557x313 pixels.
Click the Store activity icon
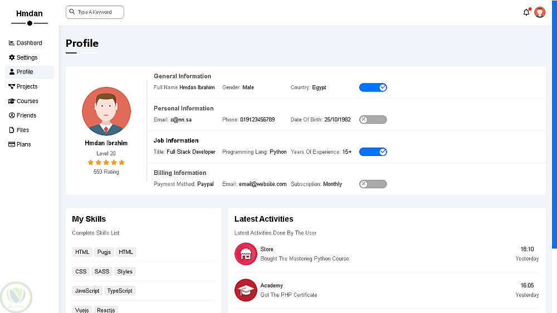pos(246,254)
